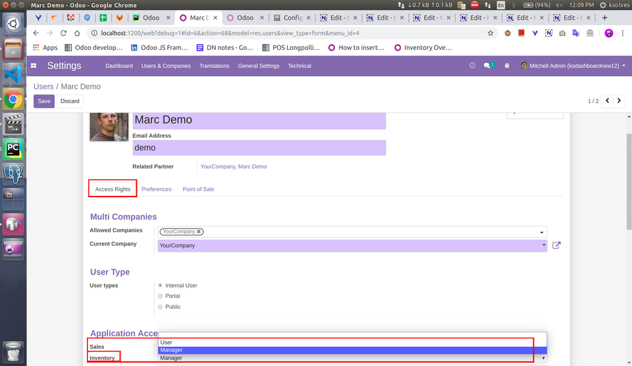Click the Email Address input field
The width and height of the screenshot is (632, 366).
coord(259,148)
